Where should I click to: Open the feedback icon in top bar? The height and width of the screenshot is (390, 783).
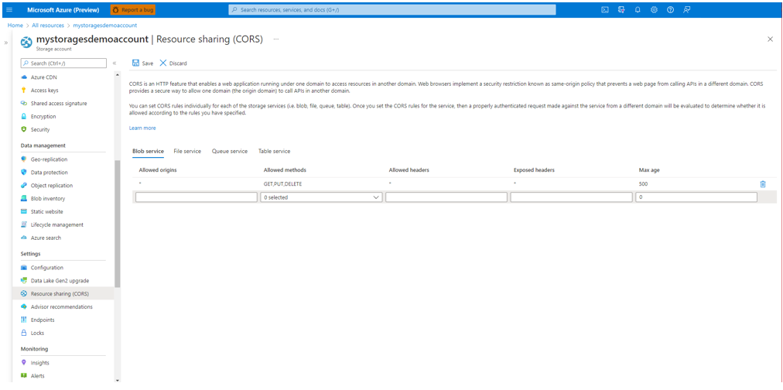(x=687, y=9)
